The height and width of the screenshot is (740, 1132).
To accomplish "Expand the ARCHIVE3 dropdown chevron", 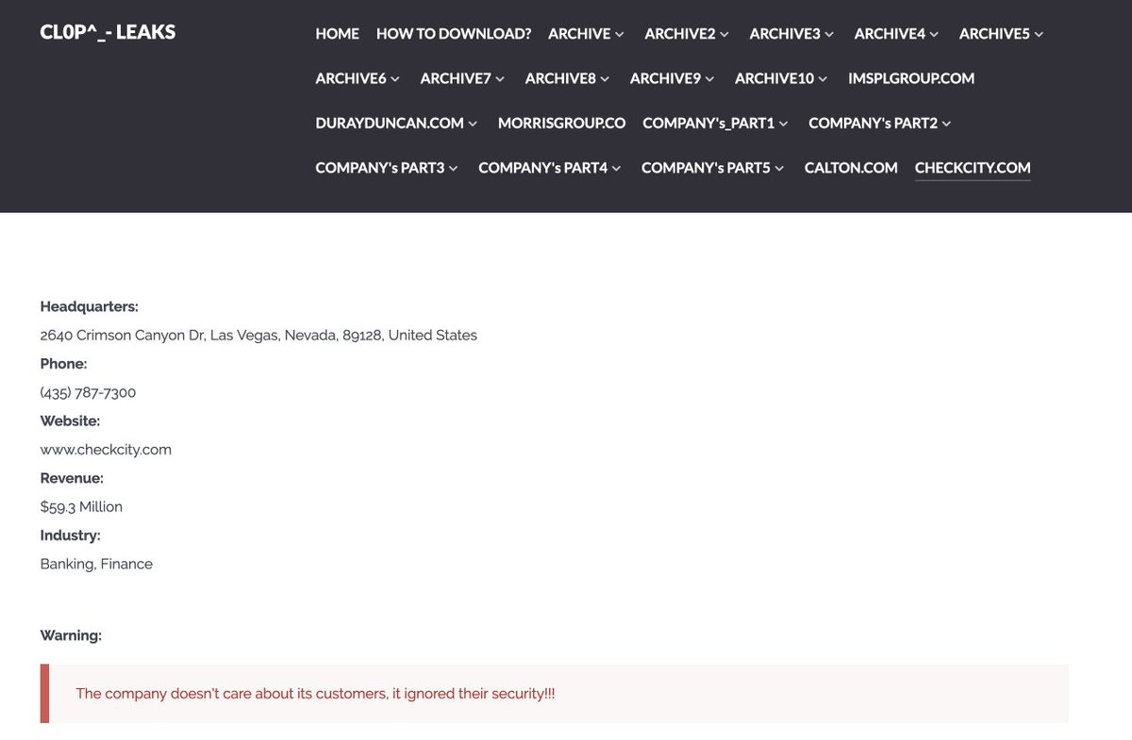I will (x=829, y=34).
